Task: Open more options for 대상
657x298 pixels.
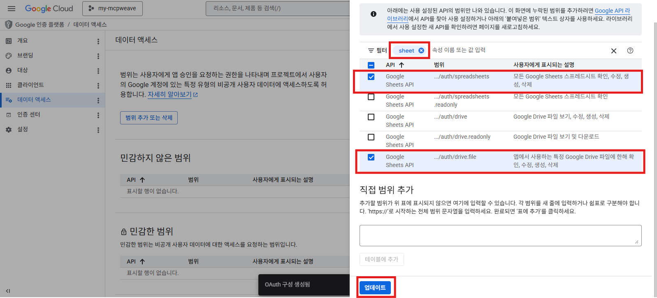Action: tap(98, 71)
